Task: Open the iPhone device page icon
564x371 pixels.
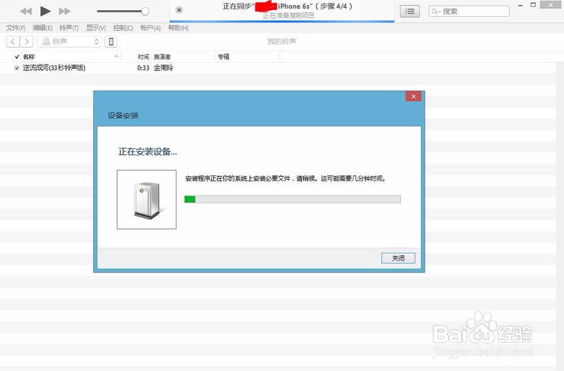Action: (111, 41)
